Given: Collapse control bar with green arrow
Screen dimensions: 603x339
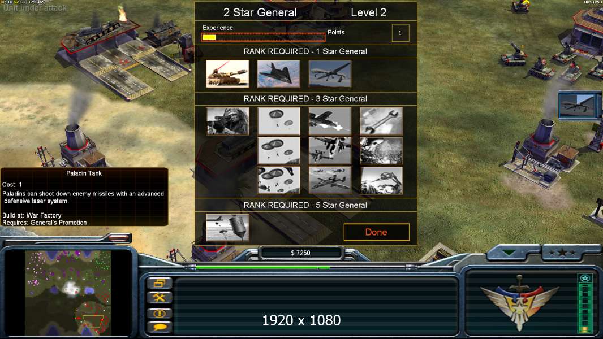Looking at the screenshot, I should [509, 253].
